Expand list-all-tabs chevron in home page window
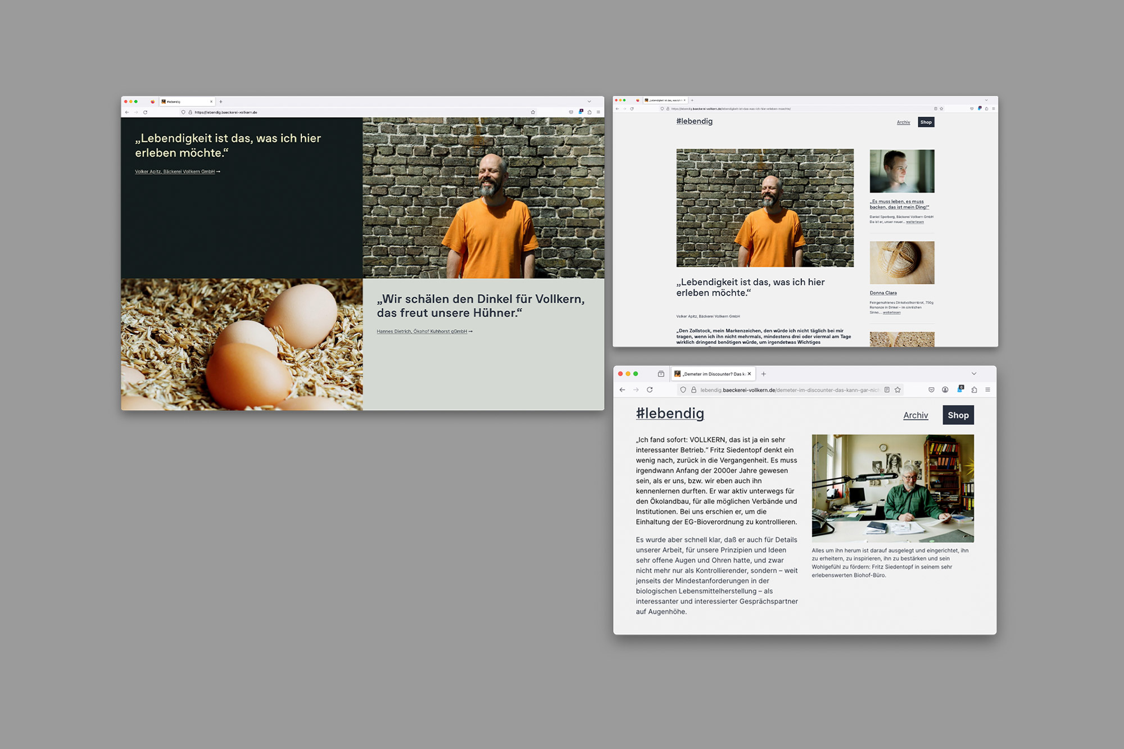 point(589,102)
